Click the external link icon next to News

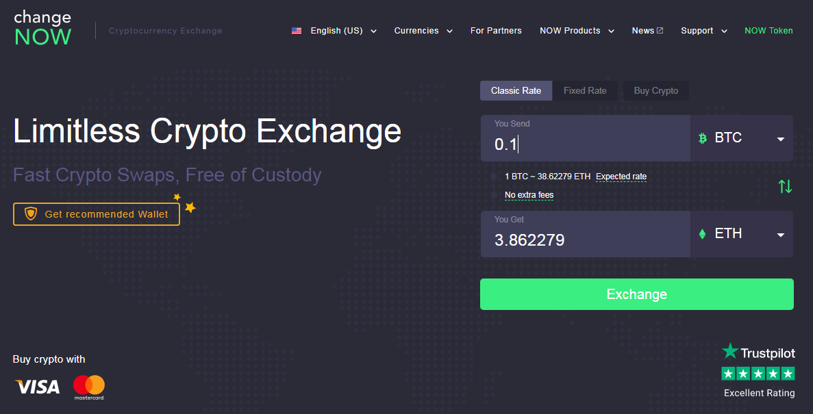coord(660,31)
